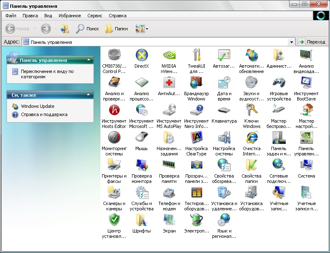
Task: Click the Назад back button
Action: pyautogui.click(x=18, y=29)
